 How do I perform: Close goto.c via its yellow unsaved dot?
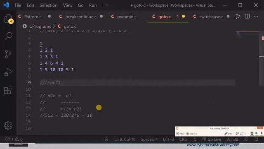click(183, 17)
